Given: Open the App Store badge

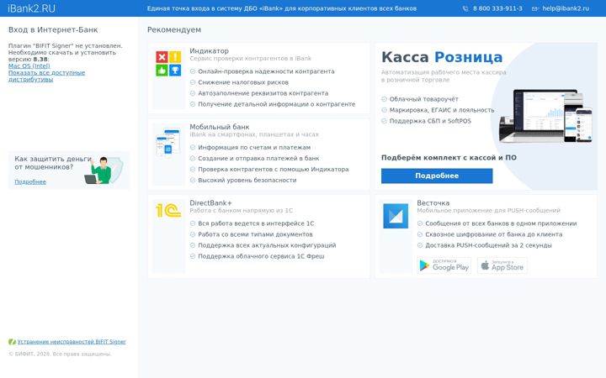Looking at the screenshot, I should [x=502, y=265].
